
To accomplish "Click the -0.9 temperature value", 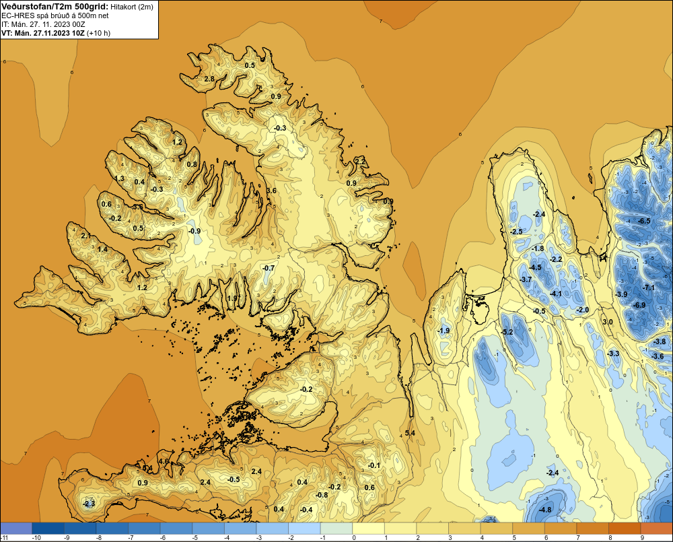I will [x=194, y=231].
